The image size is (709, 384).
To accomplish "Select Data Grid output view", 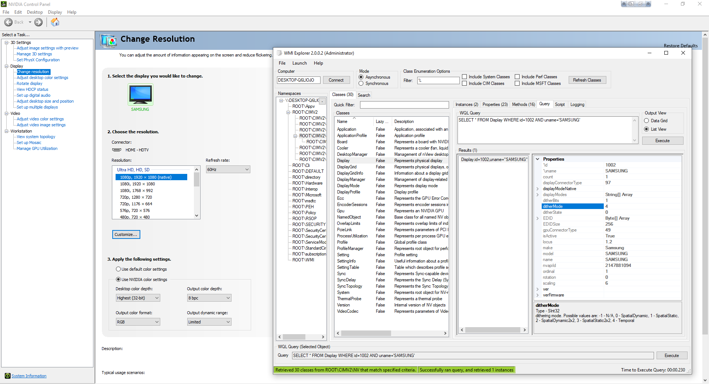I will pos(647,121).
